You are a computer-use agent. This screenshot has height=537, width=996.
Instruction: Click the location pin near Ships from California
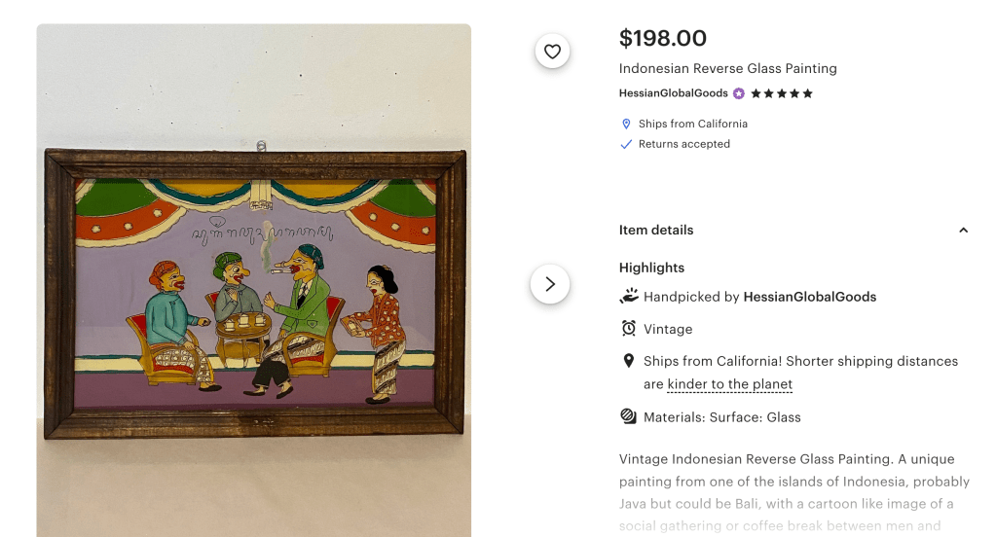627,125
